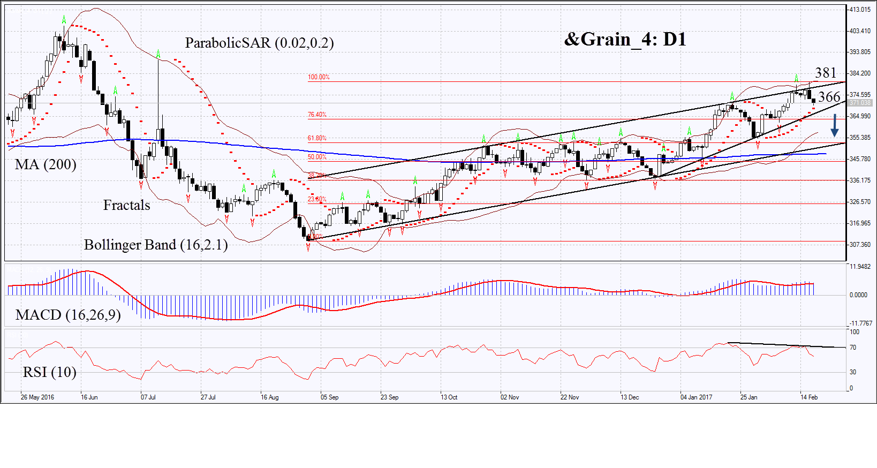Screen dimensions: 877x468
Task: Click the Fibonacci 76.40% level label
Action: 317,115
